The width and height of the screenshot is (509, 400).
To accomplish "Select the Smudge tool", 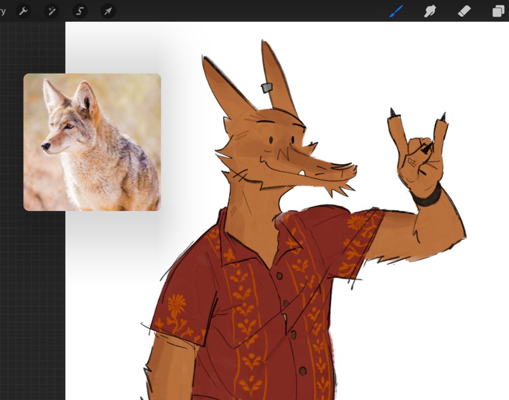I will click(x=430, y=11).
